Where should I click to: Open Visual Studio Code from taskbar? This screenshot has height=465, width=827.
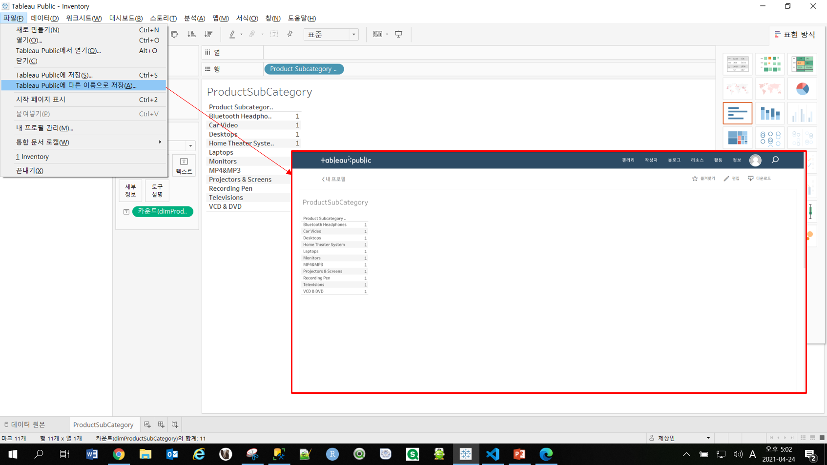pyautogui.click(x=493, y=454)
